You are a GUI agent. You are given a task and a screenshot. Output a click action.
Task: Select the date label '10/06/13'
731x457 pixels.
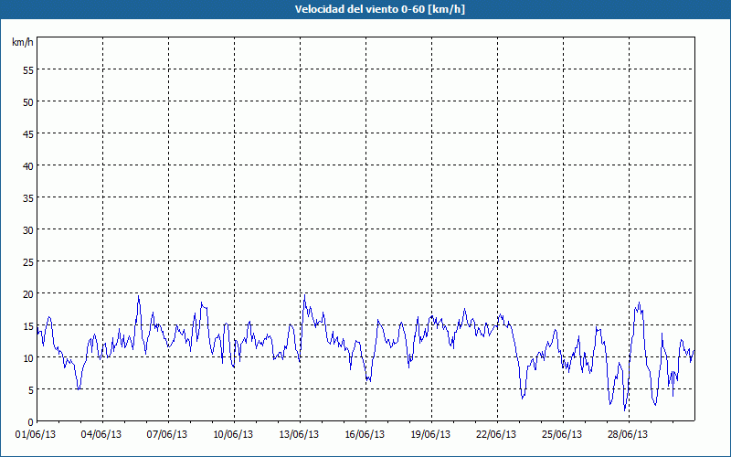coord(233,434)
